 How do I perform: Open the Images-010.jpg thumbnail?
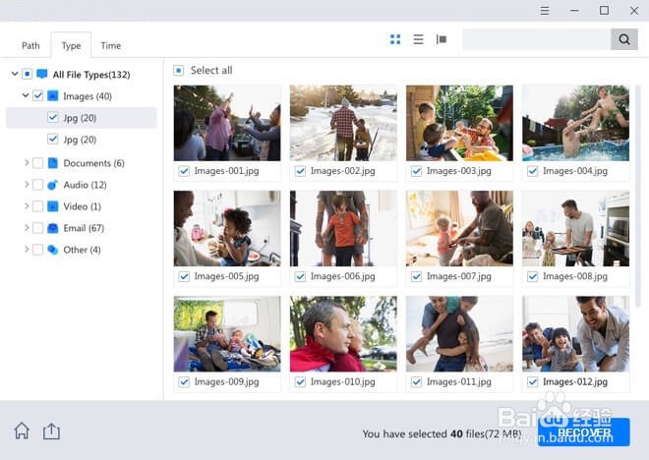coord(343,333)
